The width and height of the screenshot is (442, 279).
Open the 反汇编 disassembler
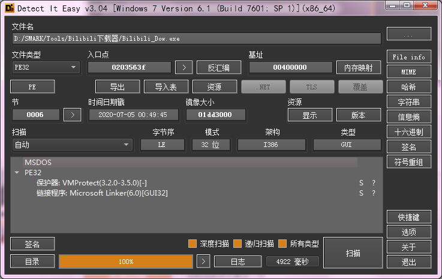tap(219, 67)
